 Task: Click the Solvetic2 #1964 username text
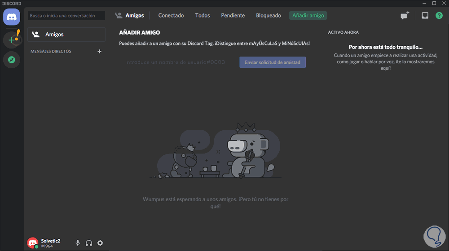(x=51, y=243)
